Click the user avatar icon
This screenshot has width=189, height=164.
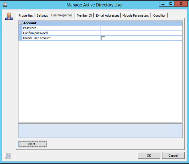click(9, 16)
